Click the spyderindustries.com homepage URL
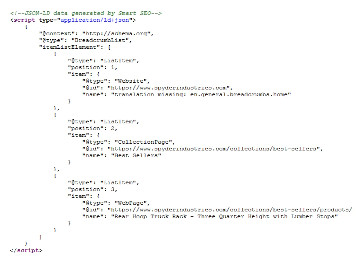This screenshot has height=262, width=361. [169, 88]
